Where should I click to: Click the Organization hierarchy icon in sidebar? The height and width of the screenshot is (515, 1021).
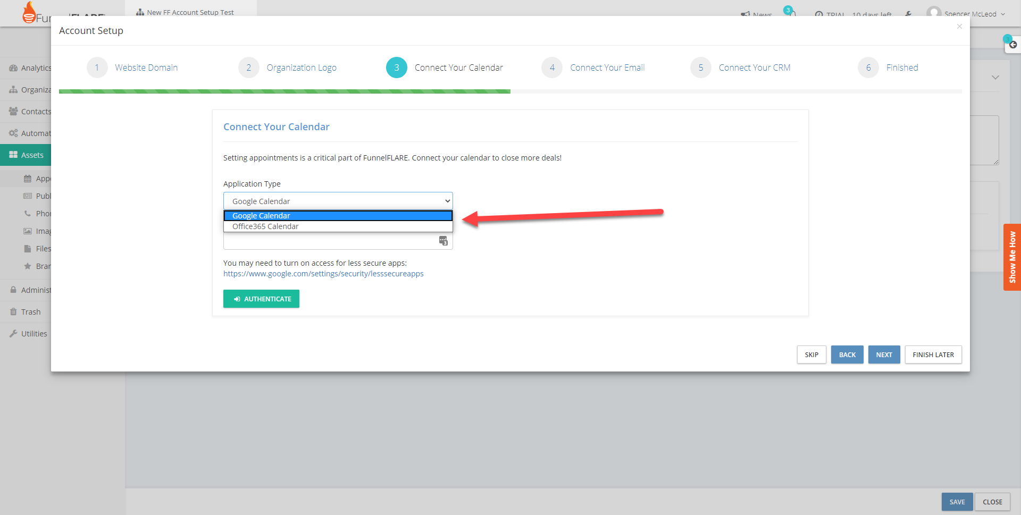click(x=13, y=90)
